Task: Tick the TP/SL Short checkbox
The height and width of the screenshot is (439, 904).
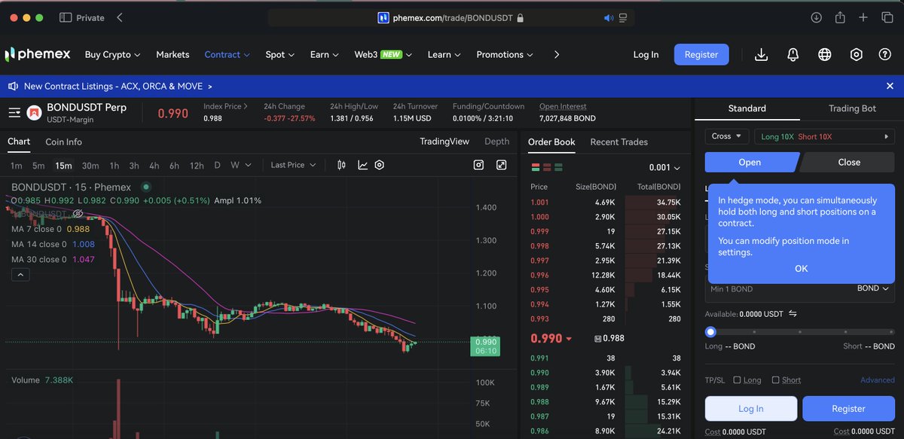Action: 776,380
